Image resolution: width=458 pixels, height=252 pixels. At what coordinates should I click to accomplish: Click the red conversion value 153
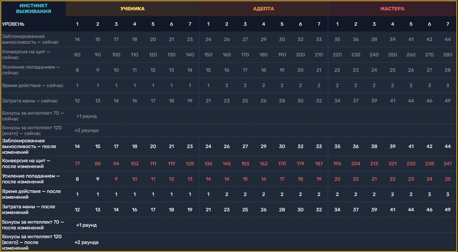[245, 164]
